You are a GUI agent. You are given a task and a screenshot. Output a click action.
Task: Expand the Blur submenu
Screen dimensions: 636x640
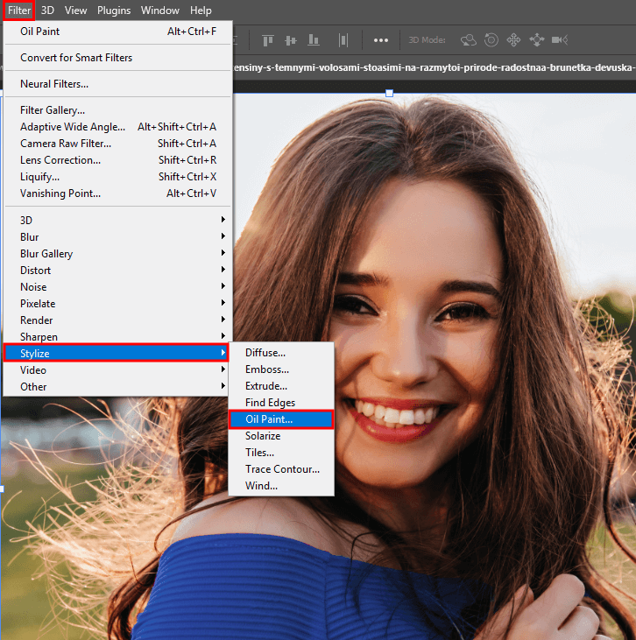point(118,237)
